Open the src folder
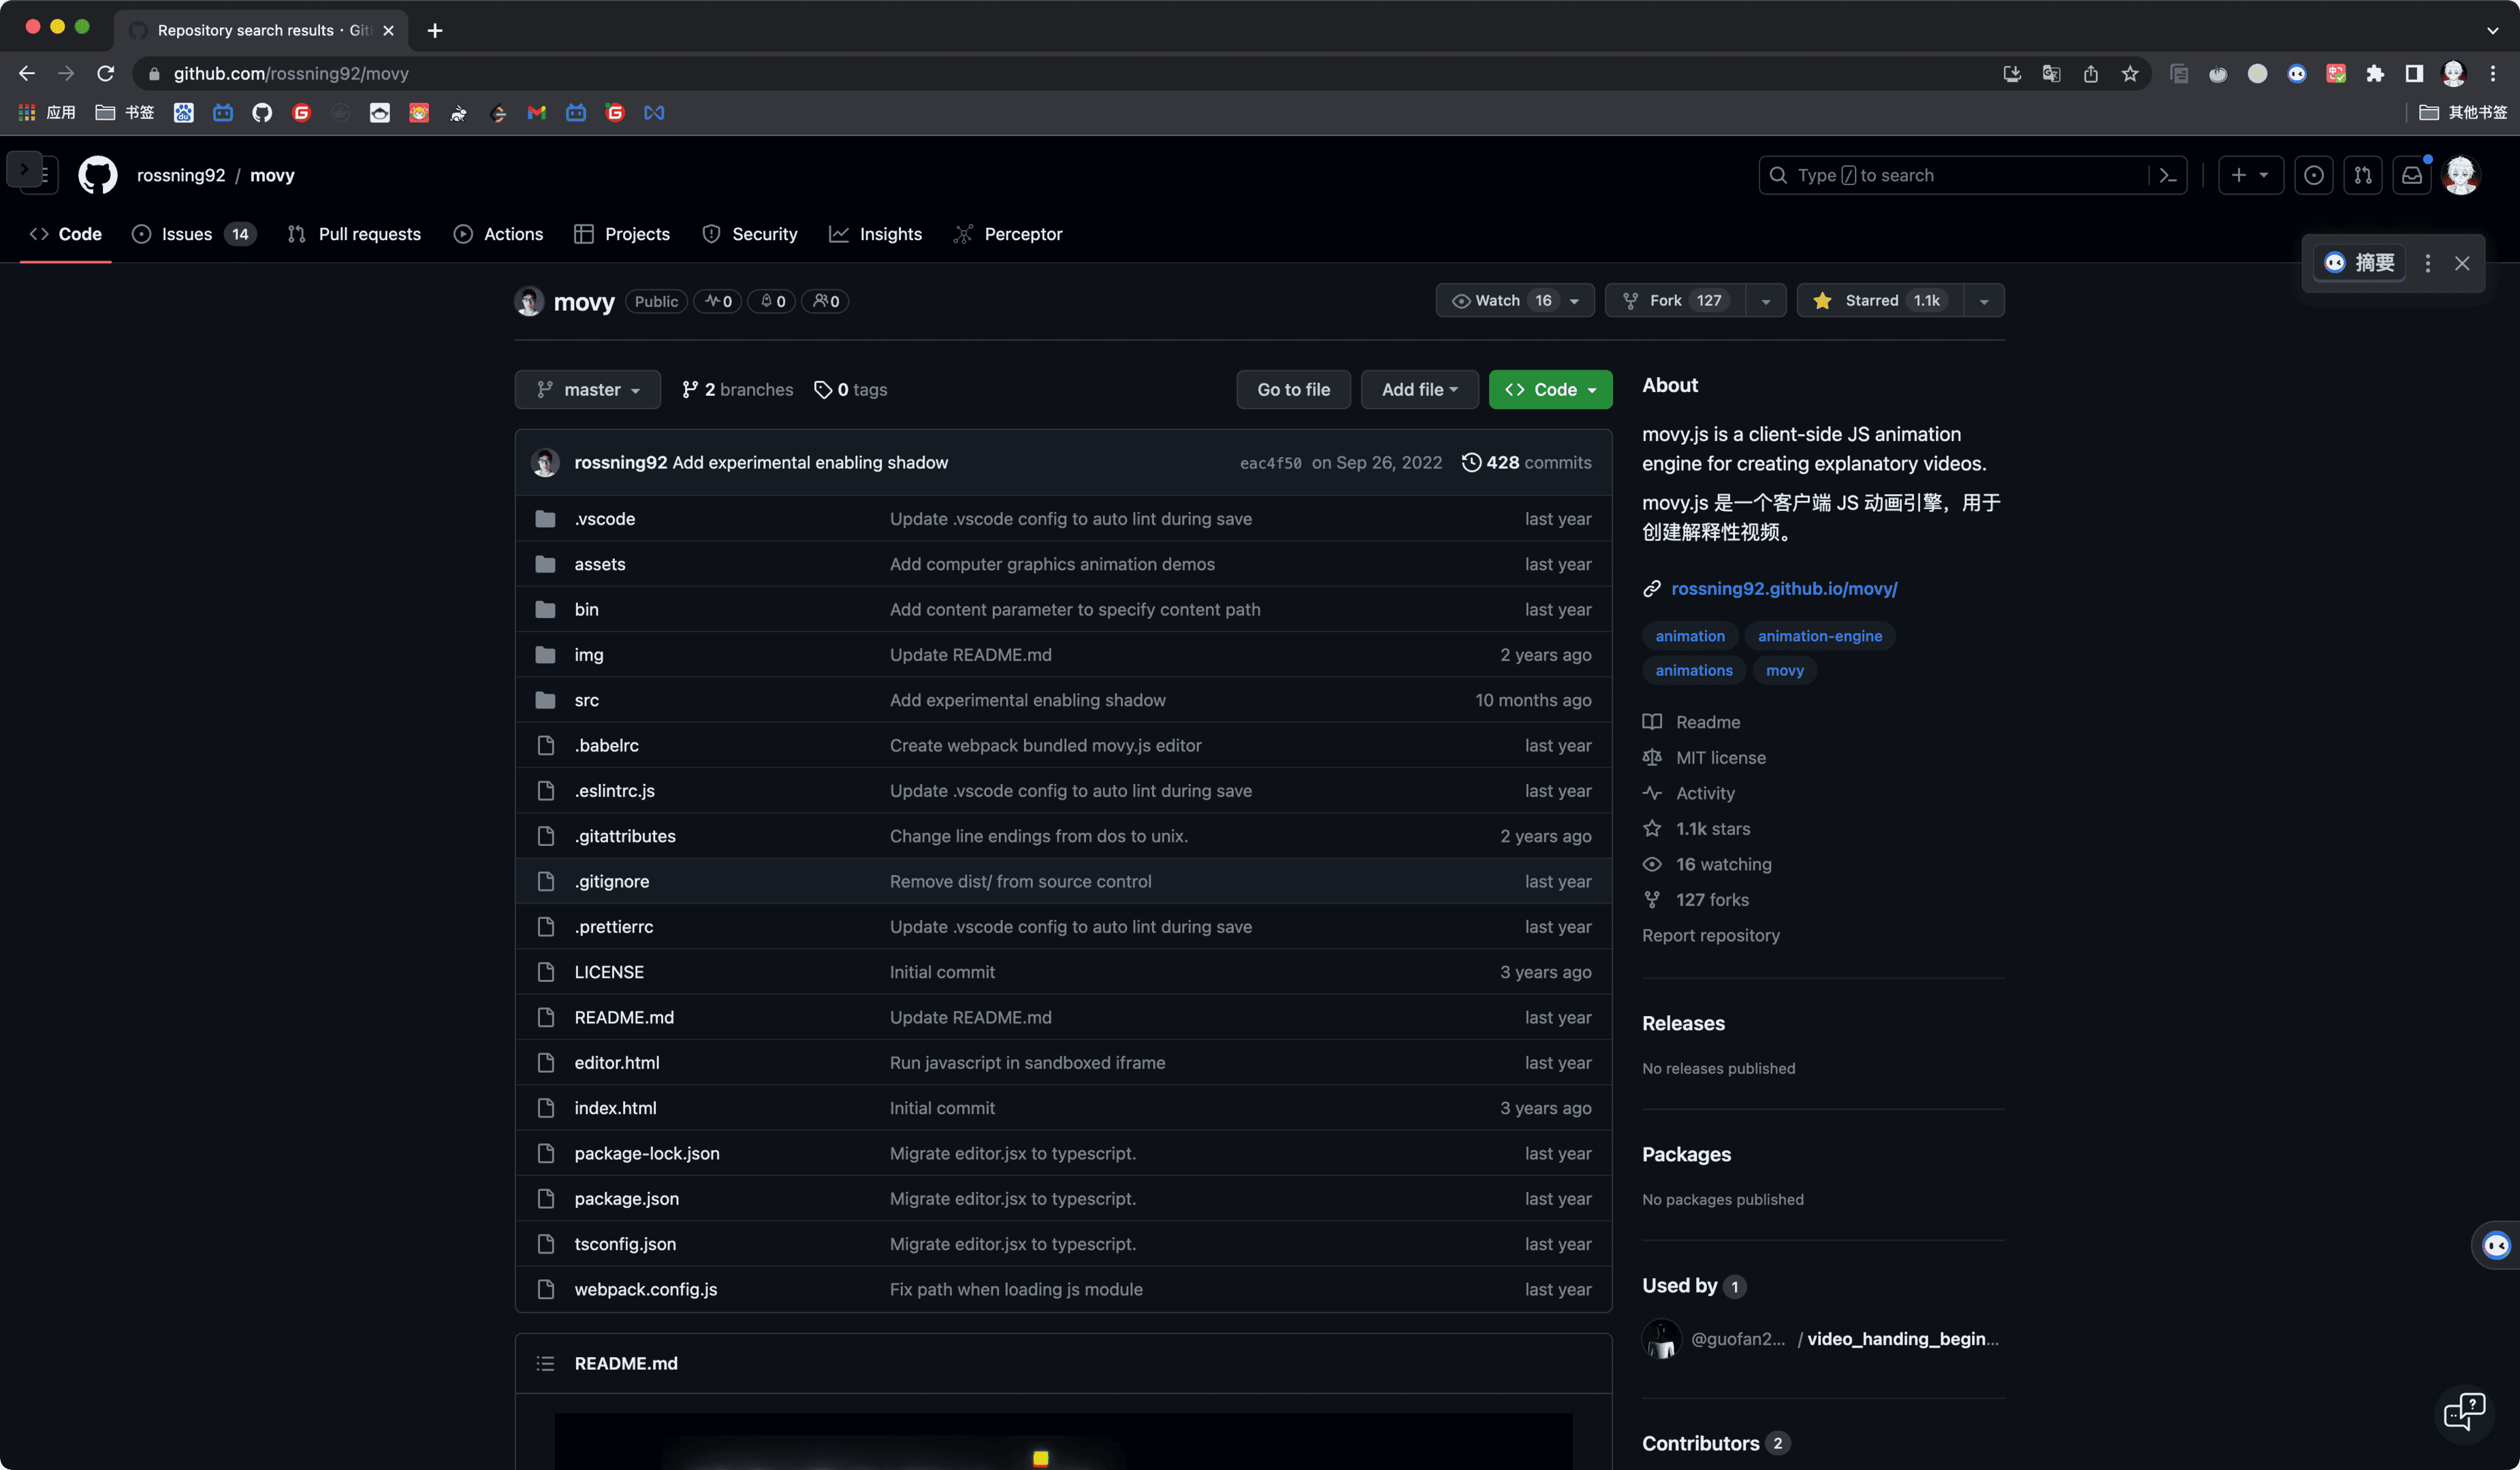The height and width of the screenshot is (1470, 2520). tap(586, 700)
